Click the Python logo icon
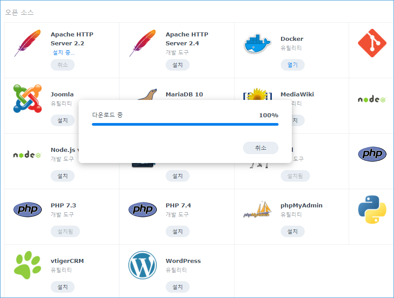Screen dimensions: 394x298 pyautogui.click(x=372, y=210)
